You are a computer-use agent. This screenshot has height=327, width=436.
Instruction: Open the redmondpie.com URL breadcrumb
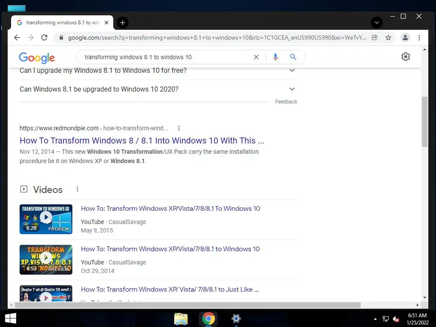pyautogui.click(x=94, y=128)
